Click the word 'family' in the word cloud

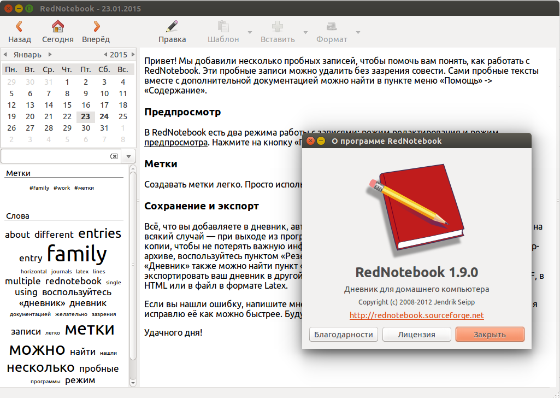click(x=77, y=254)
